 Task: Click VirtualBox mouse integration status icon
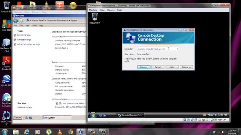212,120
